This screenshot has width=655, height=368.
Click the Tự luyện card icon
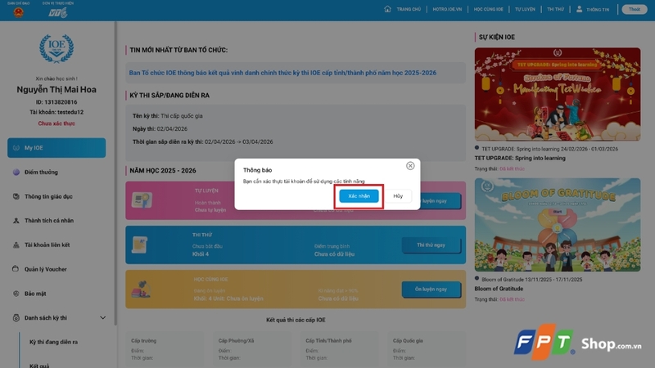click(142, 200)
